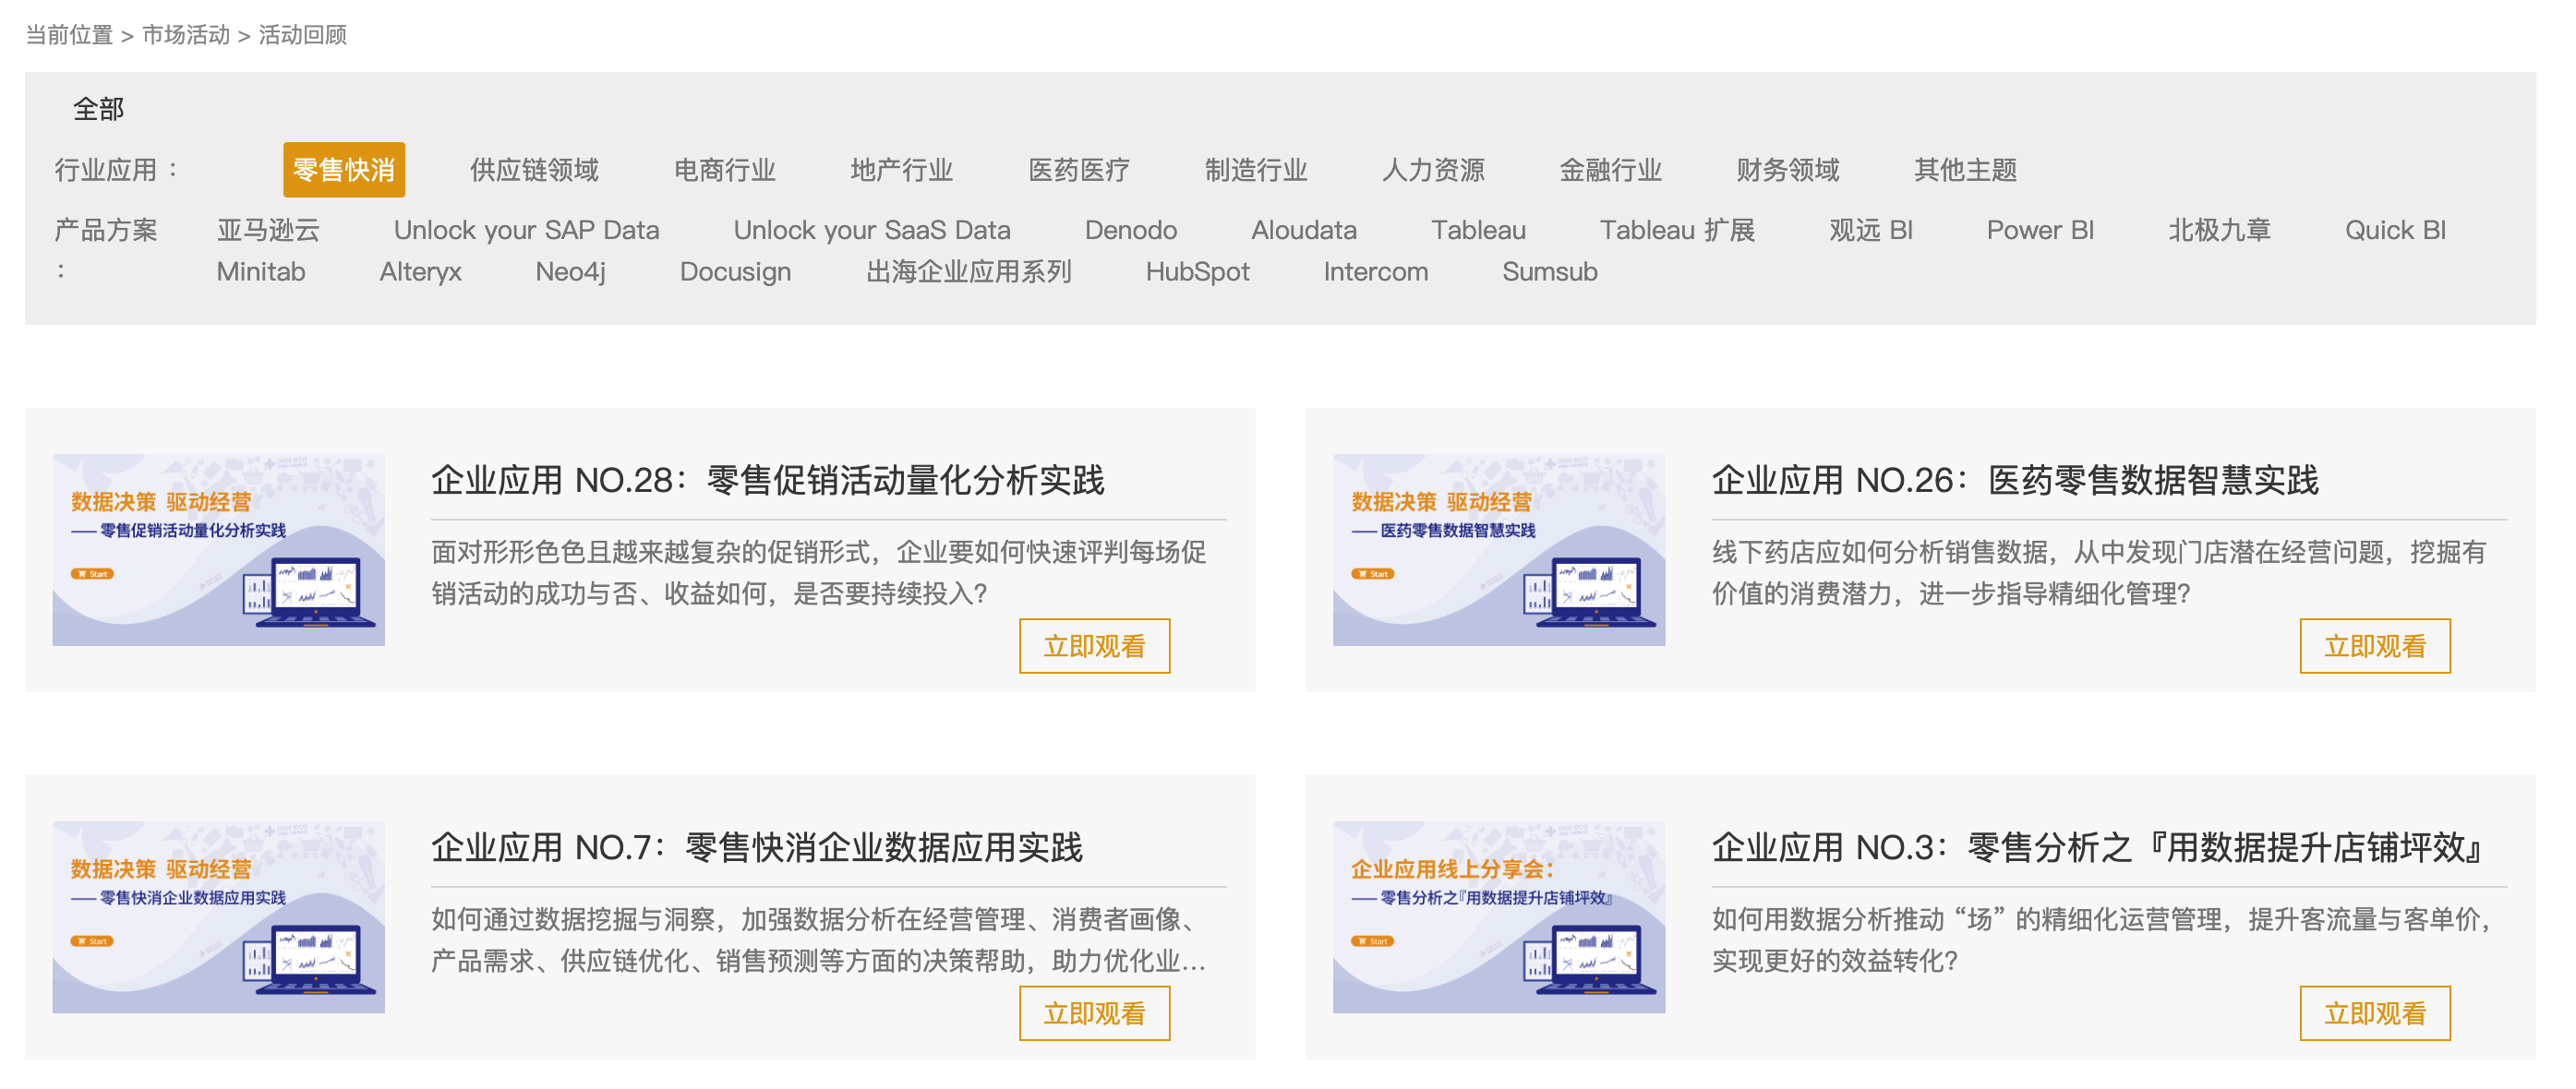Select the 制造行业 filter

[x=1257, y=170]
